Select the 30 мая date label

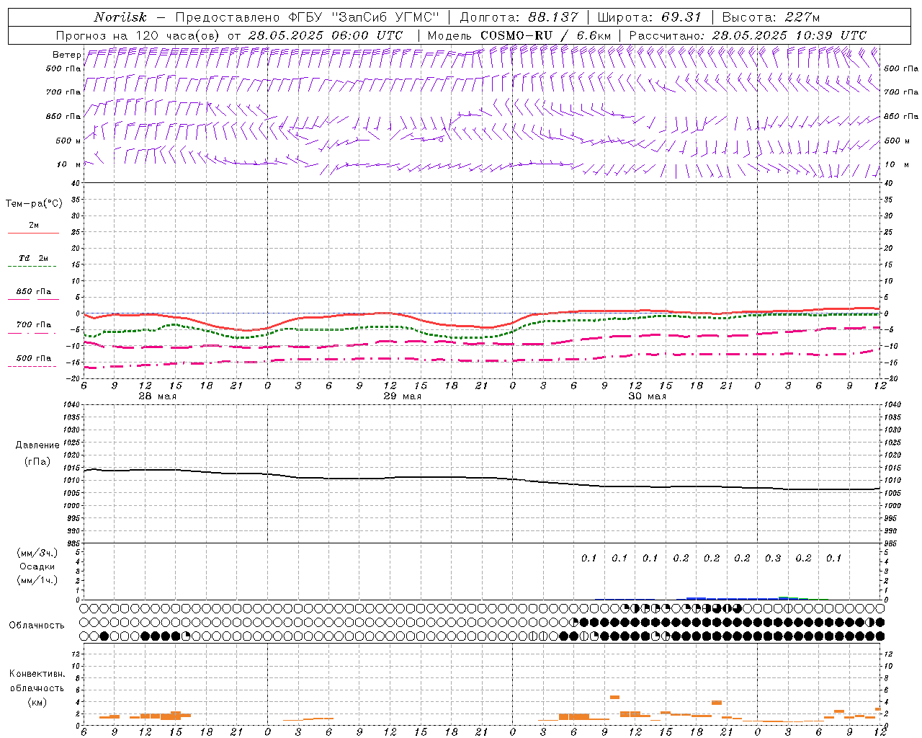pos(647,396)
